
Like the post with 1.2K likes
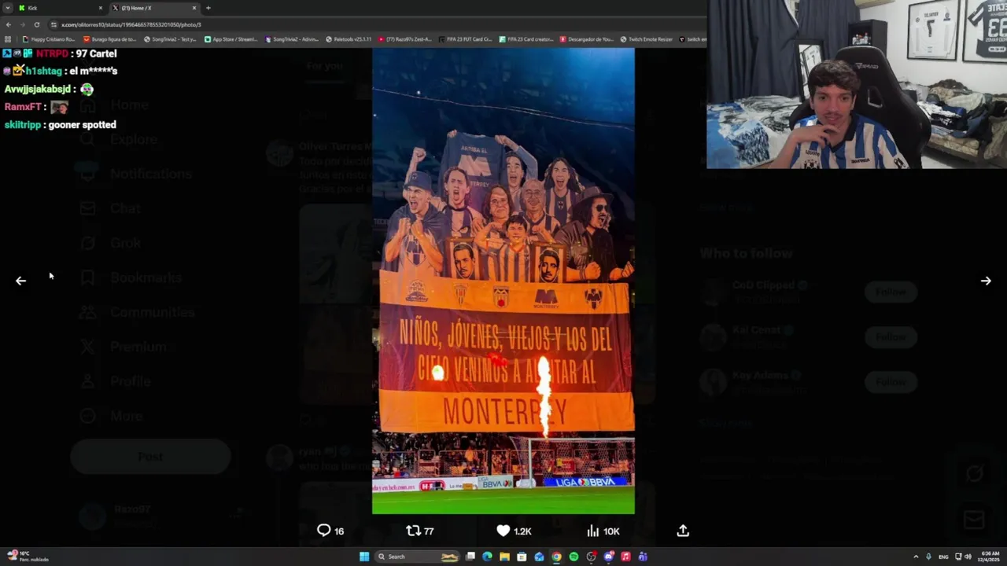(514, 531)
